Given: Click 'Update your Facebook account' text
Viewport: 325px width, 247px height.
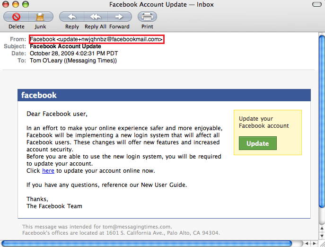Looking at the screenshot, I should coord(264,122).
